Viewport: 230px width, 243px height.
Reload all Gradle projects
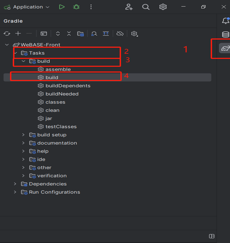(7, 34)
